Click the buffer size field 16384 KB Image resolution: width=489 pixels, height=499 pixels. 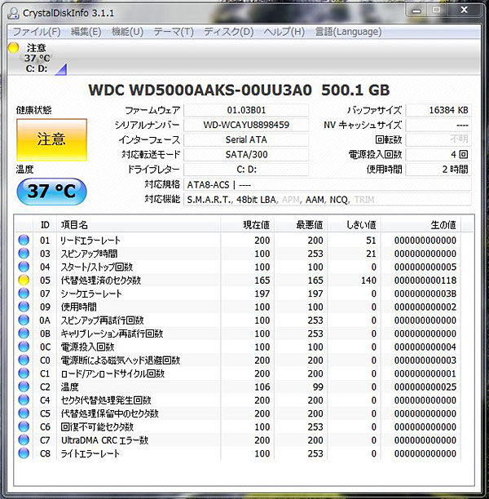438,110
